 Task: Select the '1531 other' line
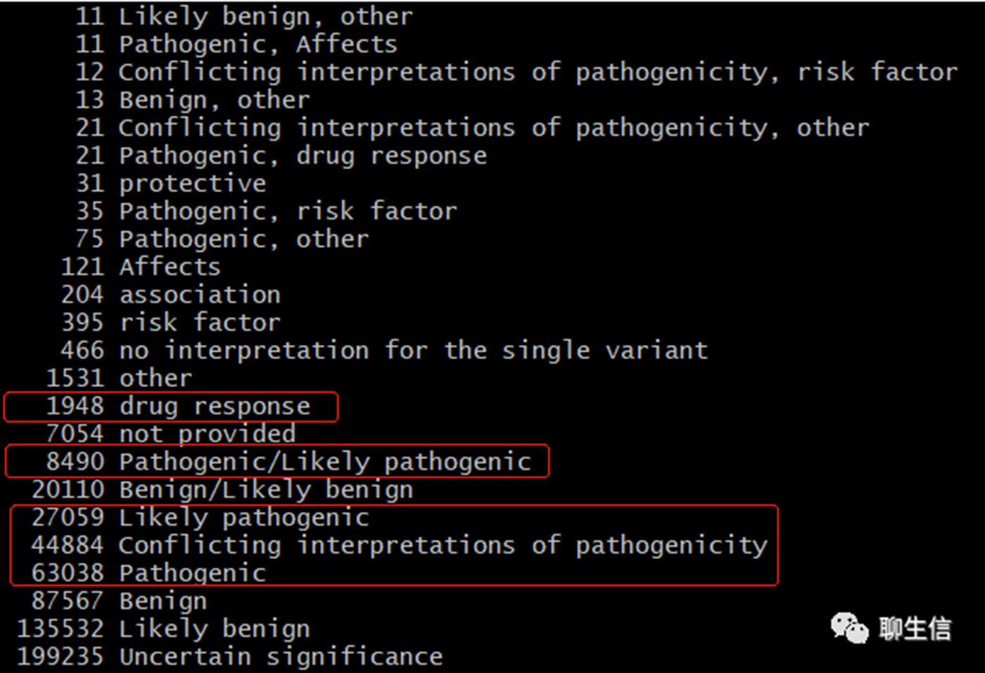click(x=119, y=378)
